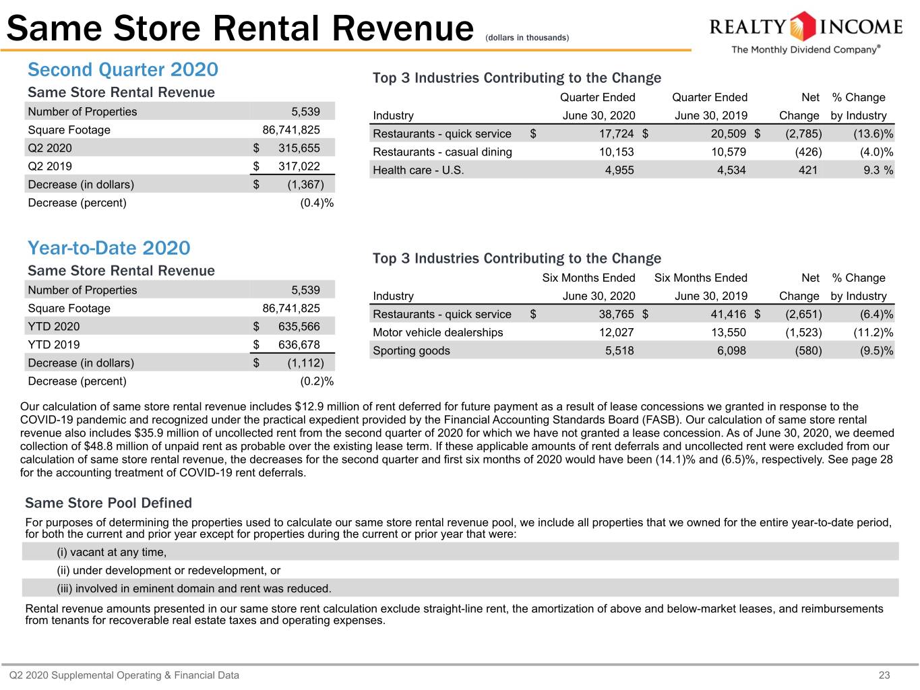Click Restaurants - casual dining industry row
This screenshot has width=920, height=690.
click(632, 152)
